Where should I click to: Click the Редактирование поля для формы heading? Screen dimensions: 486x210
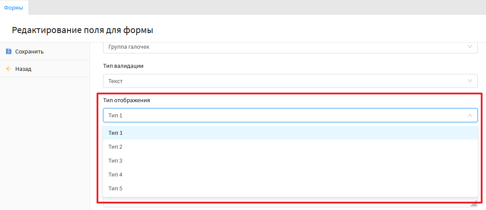pos(82,30)
